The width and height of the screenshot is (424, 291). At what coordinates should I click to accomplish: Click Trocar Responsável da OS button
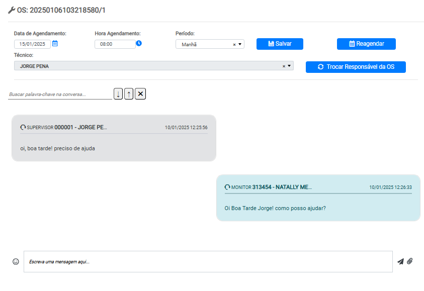click(356, 67)
